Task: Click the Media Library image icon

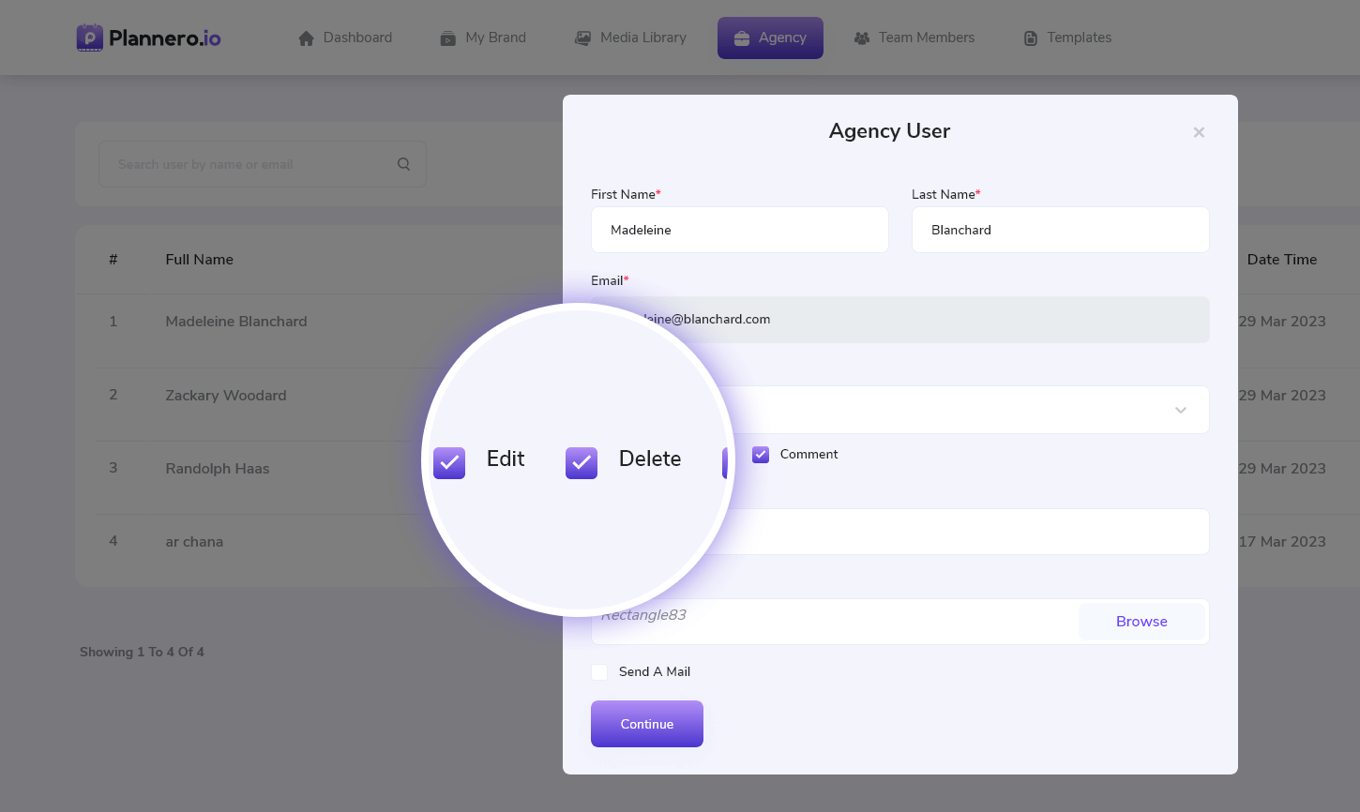Action: pos(582,38)
